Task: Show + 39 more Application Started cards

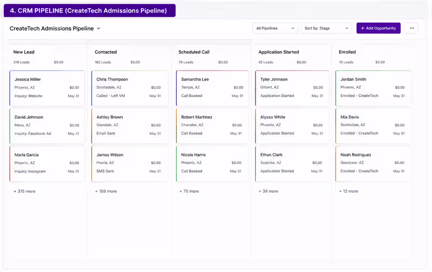Action: (x=268, y=191)
